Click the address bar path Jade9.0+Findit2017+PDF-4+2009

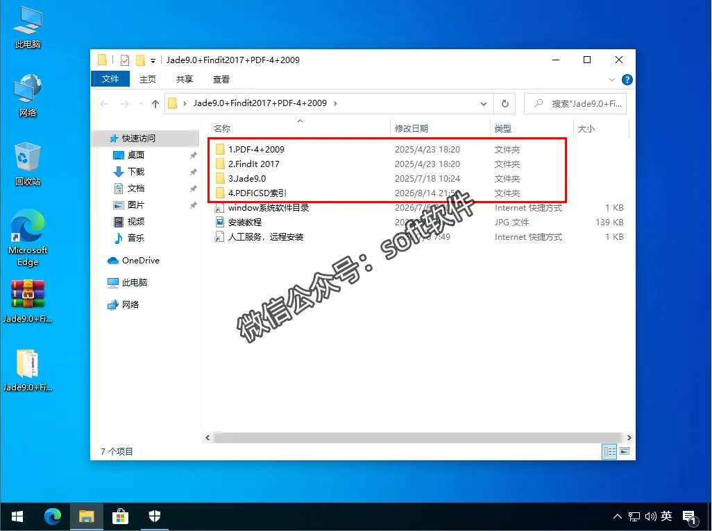point(260,103)
